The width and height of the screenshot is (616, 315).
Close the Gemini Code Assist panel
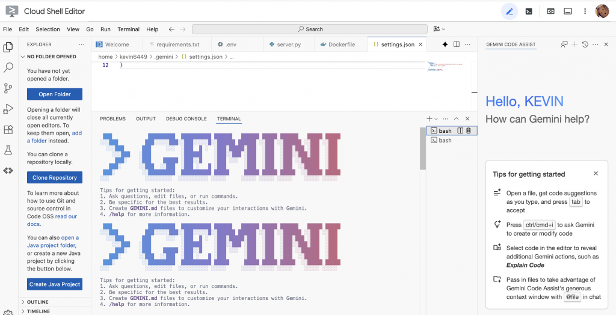point(606,44)
